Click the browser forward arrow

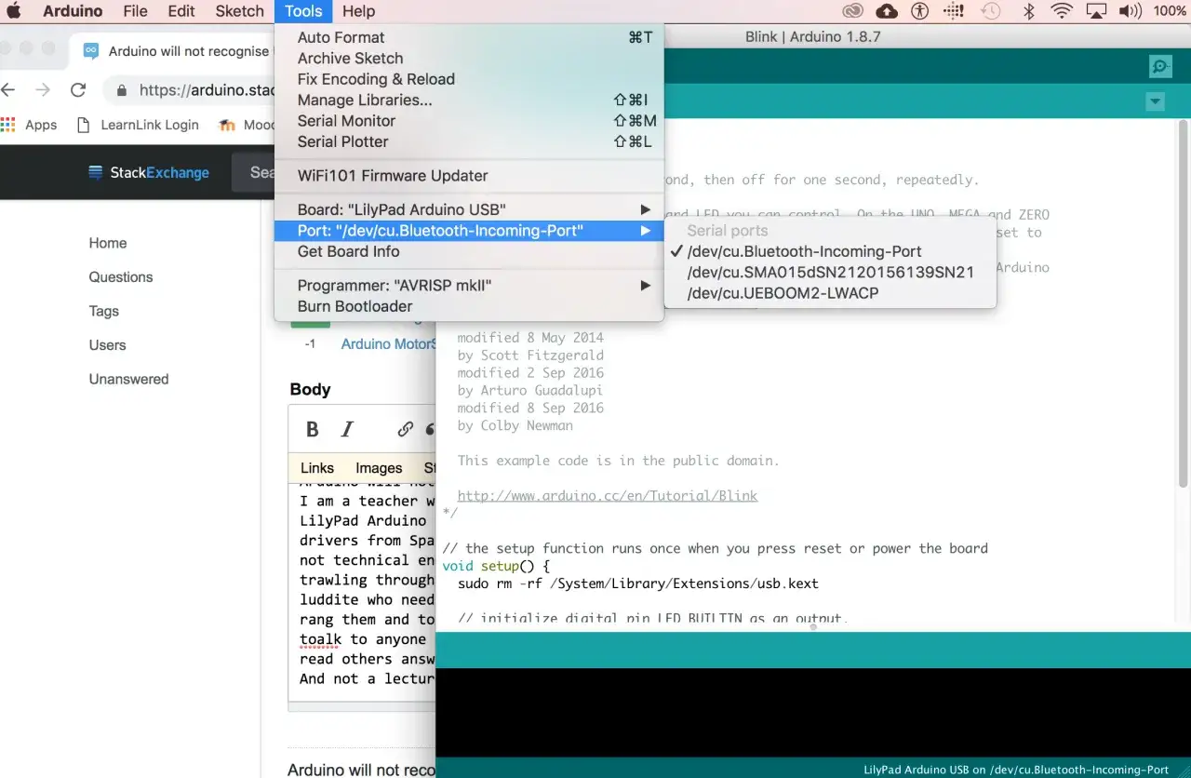pos(43,90)
